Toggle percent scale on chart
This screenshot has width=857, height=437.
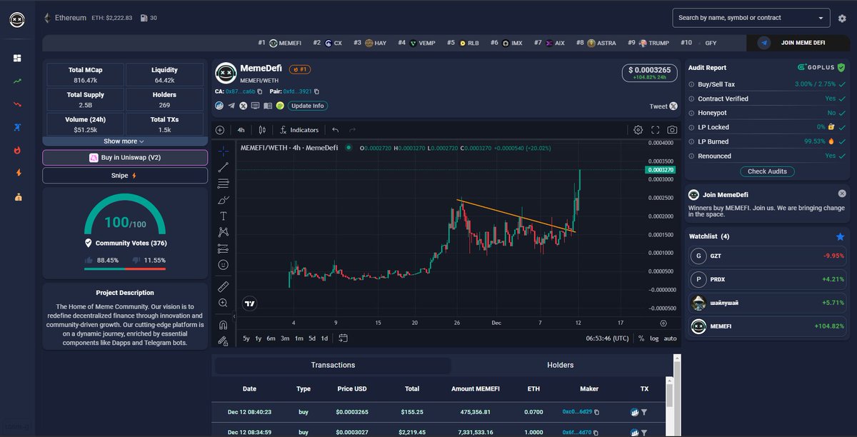tap(641, 338)
